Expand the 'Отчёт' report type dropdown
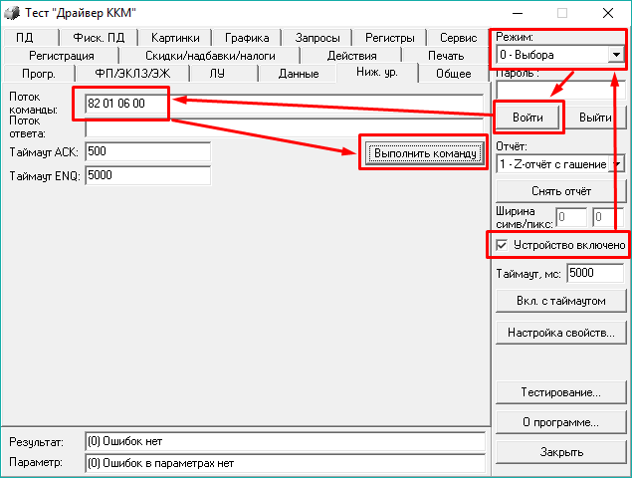632x478 pixels. point(618,163)
